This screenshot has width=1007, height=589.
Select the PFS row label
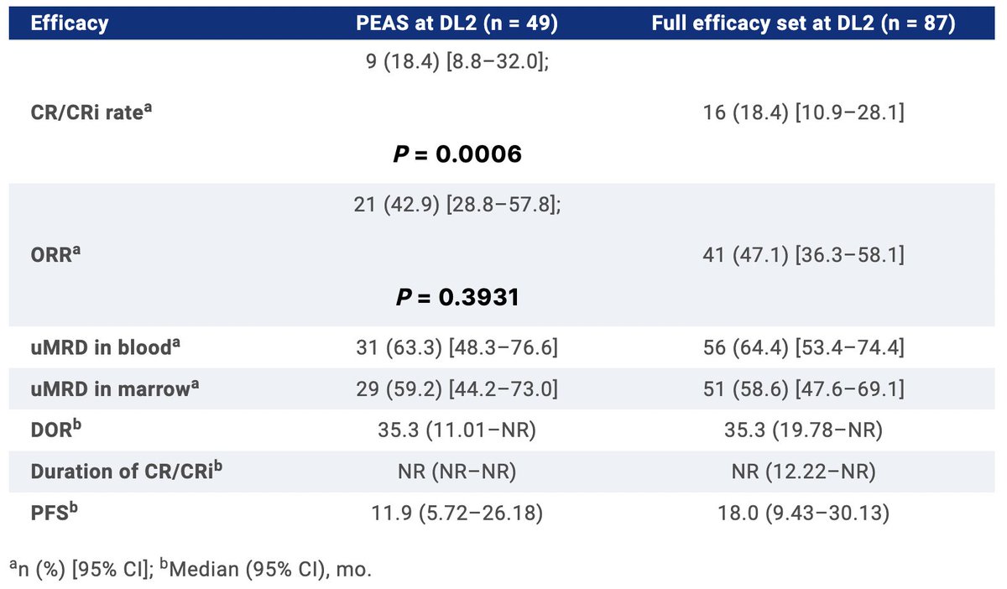coord(53,513)
